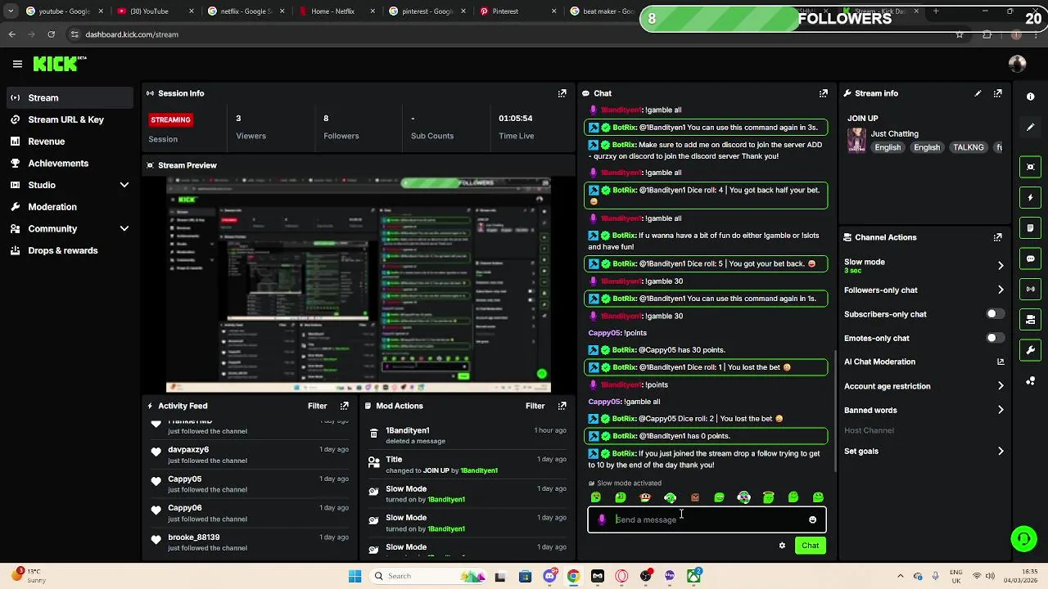Click the stream preview capture icon in the right sidebar
The height and width of the screenshot is (589, 1048).
pyautogui.click(x=1030, y=167)
